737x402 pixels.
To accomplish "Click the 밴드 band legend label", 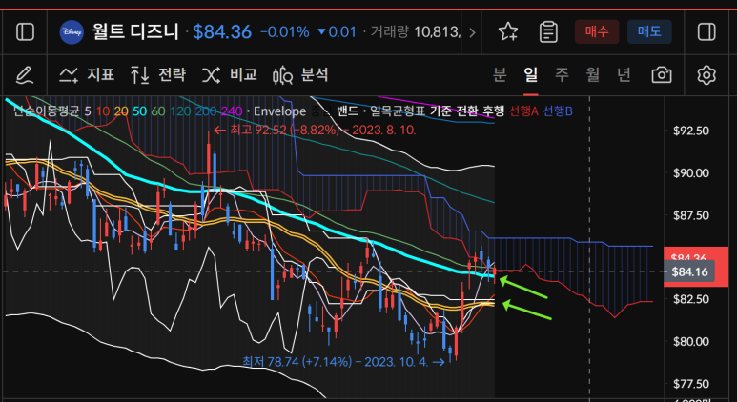I will 348,111.
